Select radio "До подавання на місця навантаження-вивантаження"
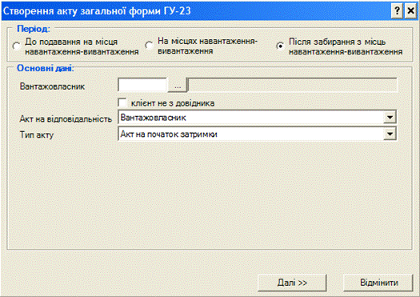 (x=17, y=46)
